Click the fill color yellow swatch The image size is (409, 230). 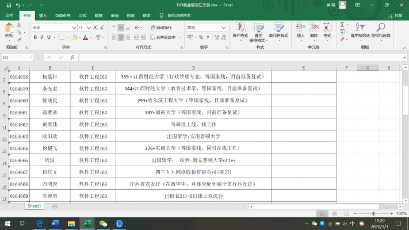(73, 37)
